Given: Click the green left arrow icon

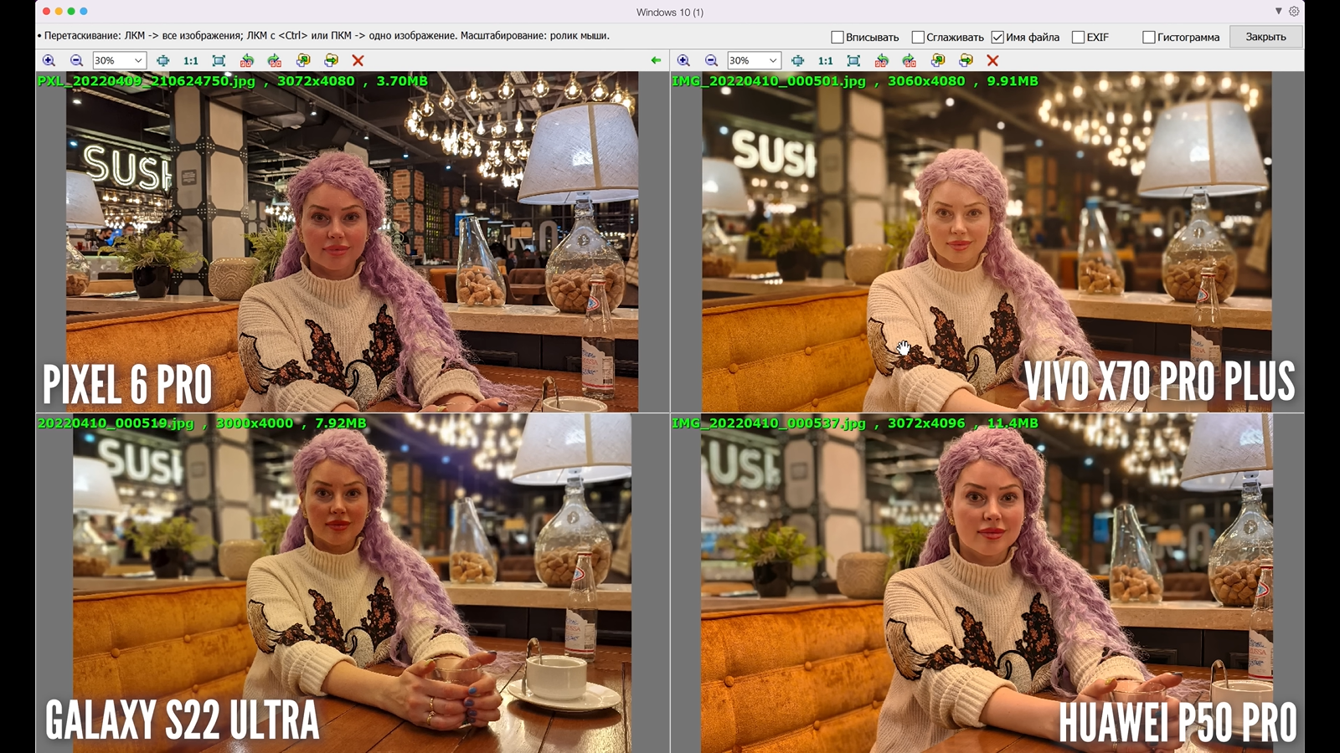Looking at the screenshot, I should click(656, 60).
